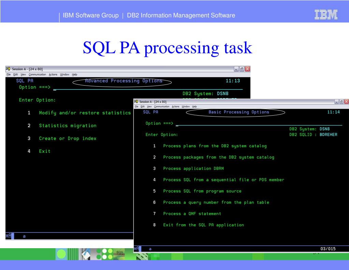
Task: Click 'SQL PA' label in Advanced Processing Options
Action: (25, 81)
